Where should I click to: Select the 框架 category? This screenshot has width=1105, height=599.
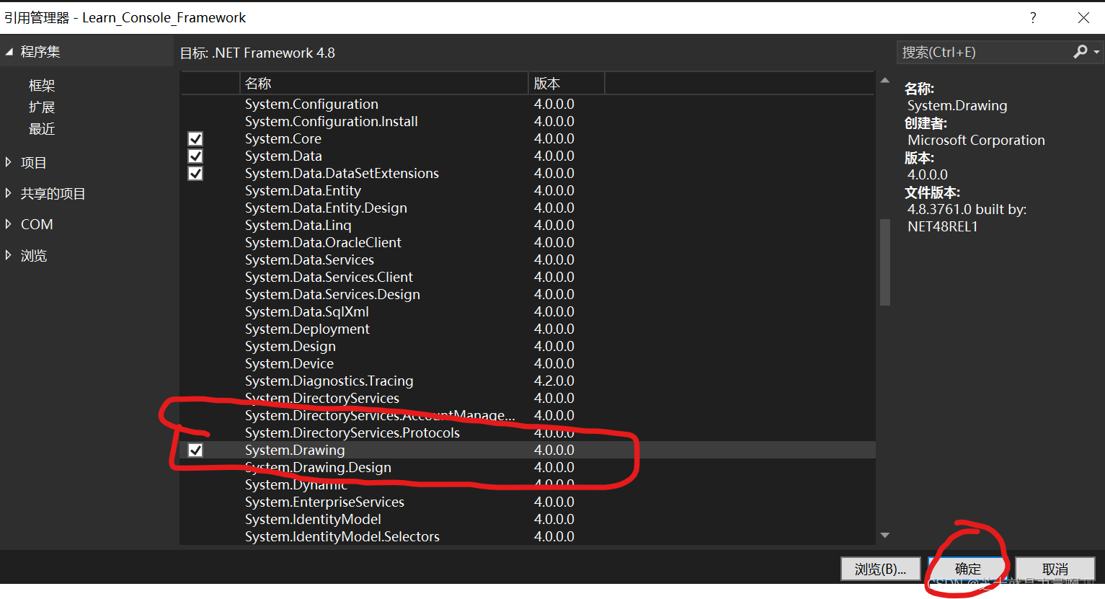42,86
